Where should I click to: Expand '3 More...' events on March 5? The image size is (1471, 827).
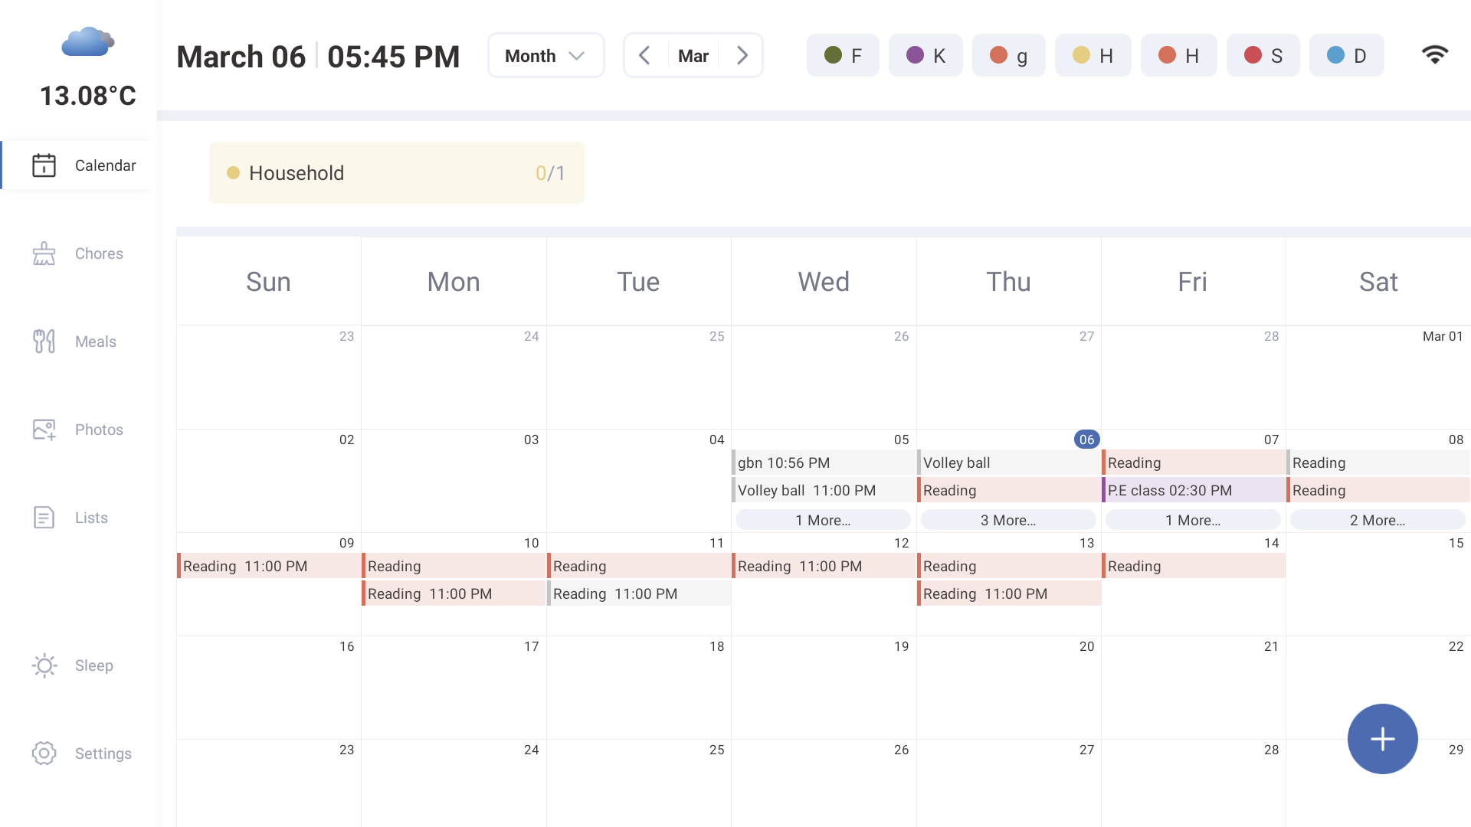[1008, 520]
